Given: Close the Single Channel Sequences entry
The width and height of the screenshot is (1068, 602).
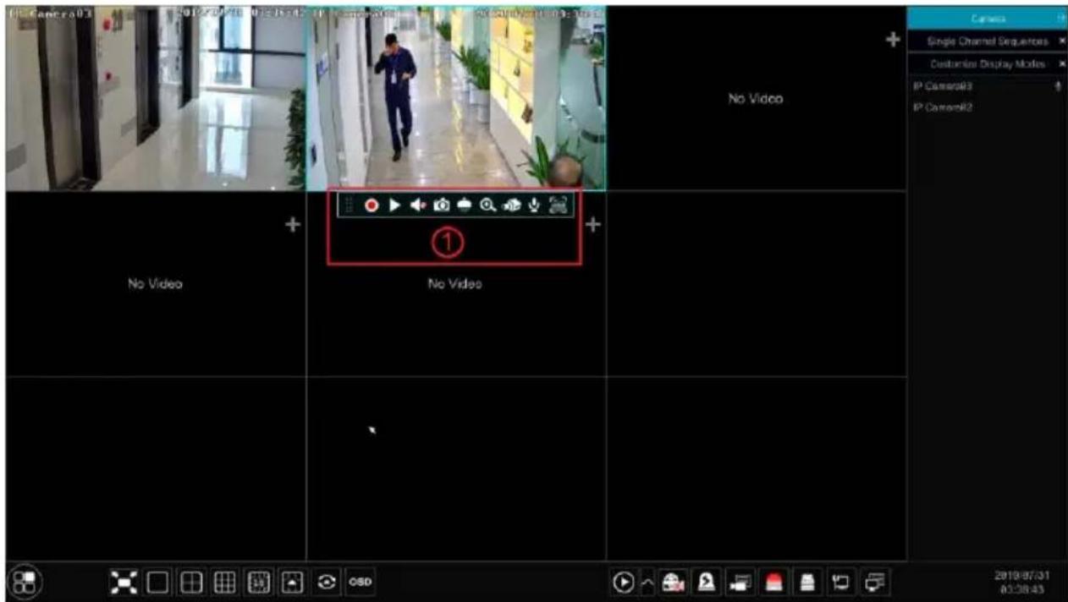Looking at the screenshot, I should pos(1062,41).
